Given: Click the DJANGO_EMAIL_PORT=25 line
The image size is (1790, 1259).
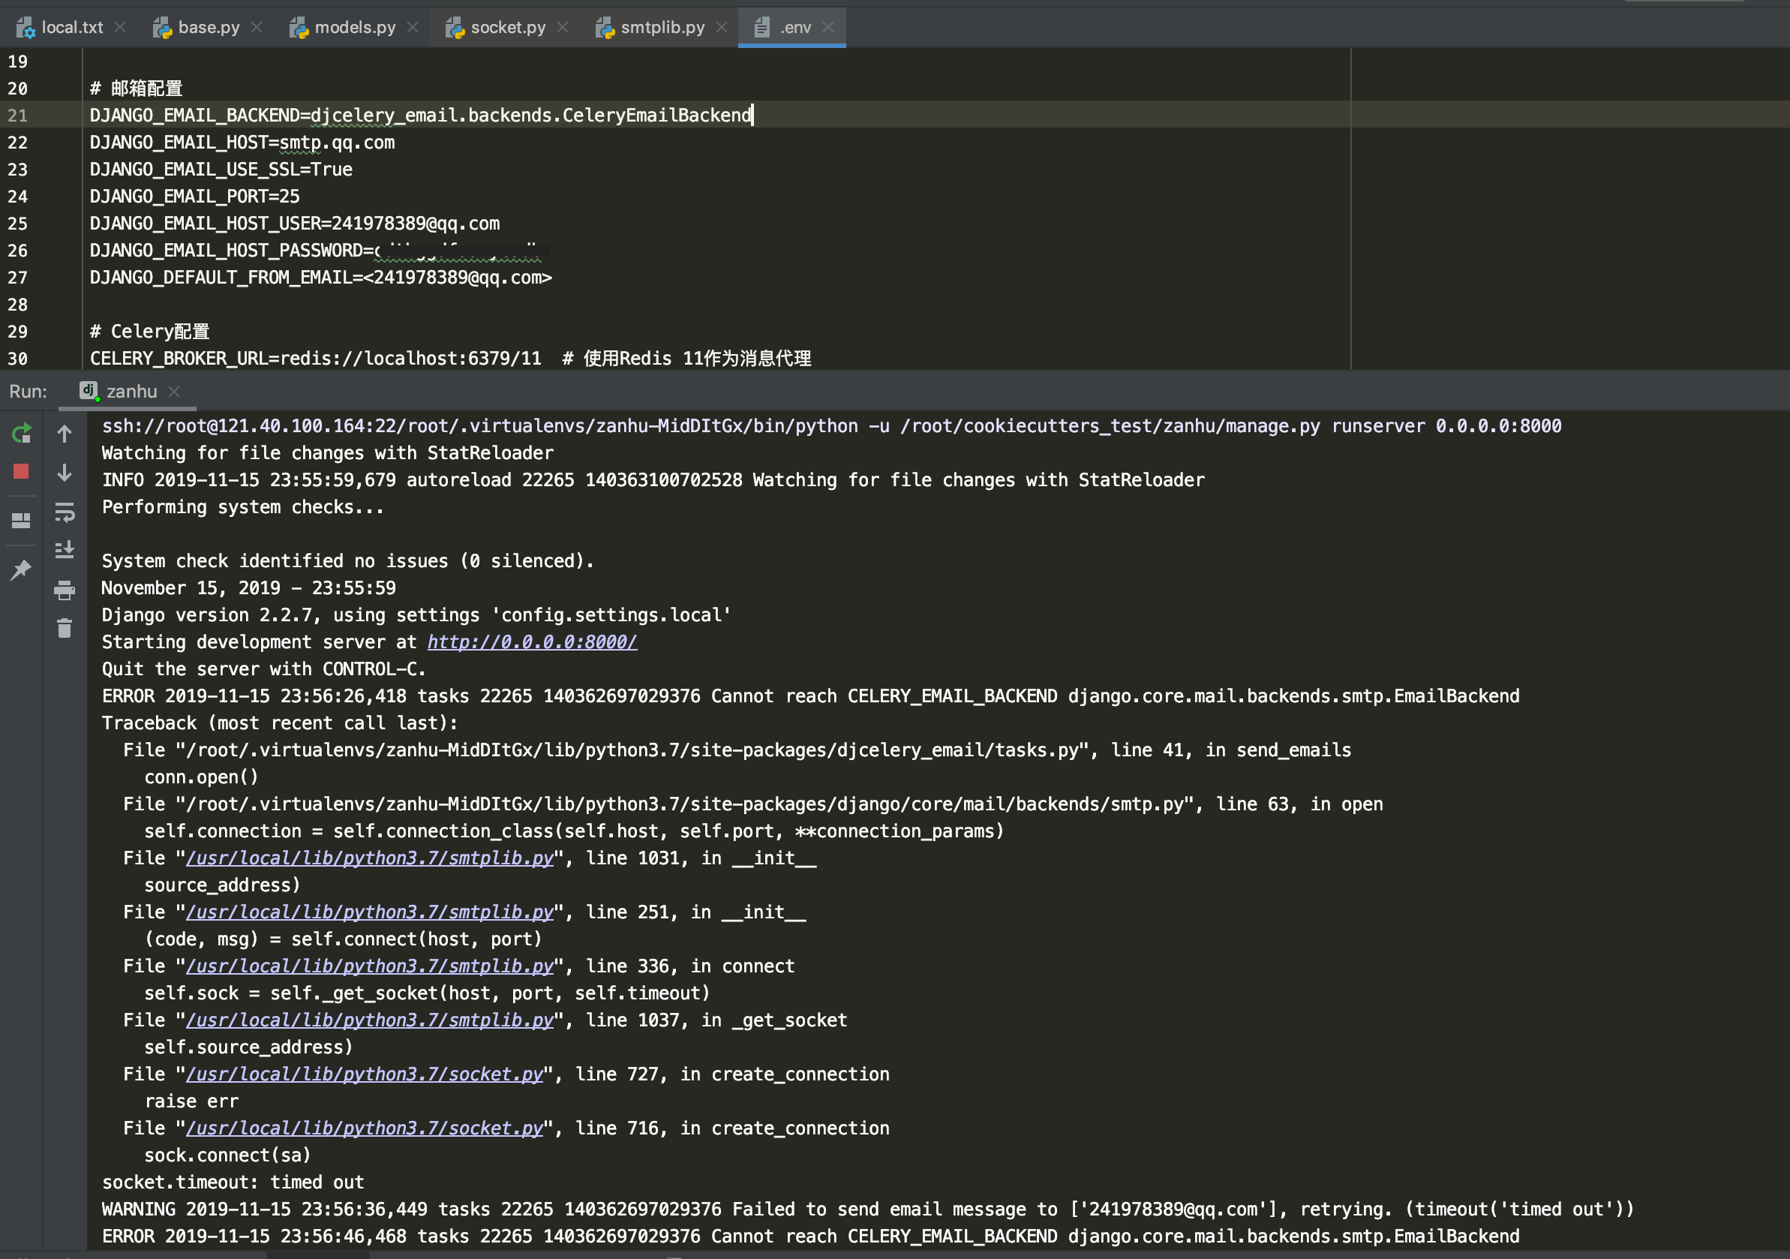Looking at the screenshot, I should [195, 197].
